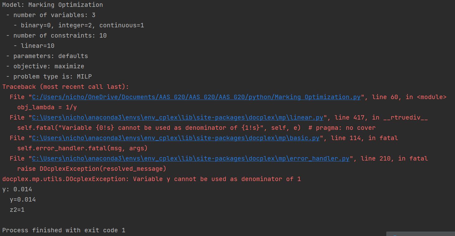Follow the basic.py traceback link
455x236 pixels.
click(176, 138)
